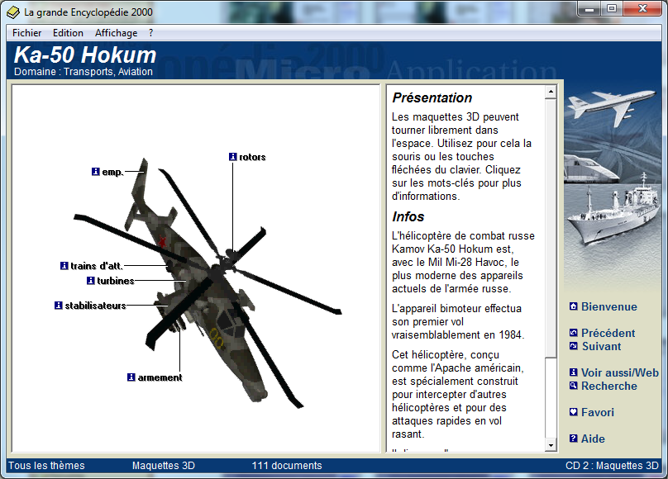Click Domaine : Transports, Aviation subtitle
The width and height of the screenshot is (668, 479).
tap(83, 72)
